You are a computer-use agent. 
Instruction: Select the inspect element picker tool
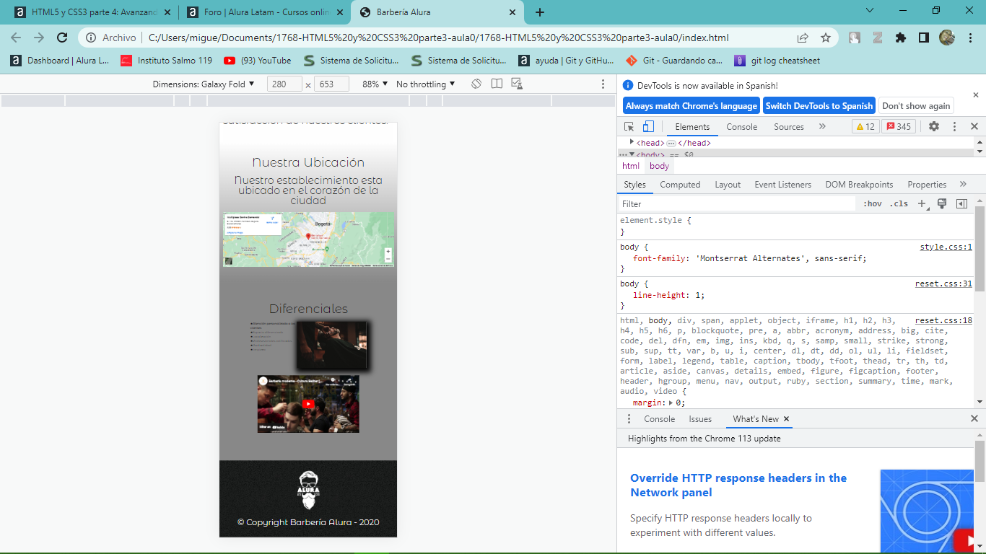tap(629, 126)
